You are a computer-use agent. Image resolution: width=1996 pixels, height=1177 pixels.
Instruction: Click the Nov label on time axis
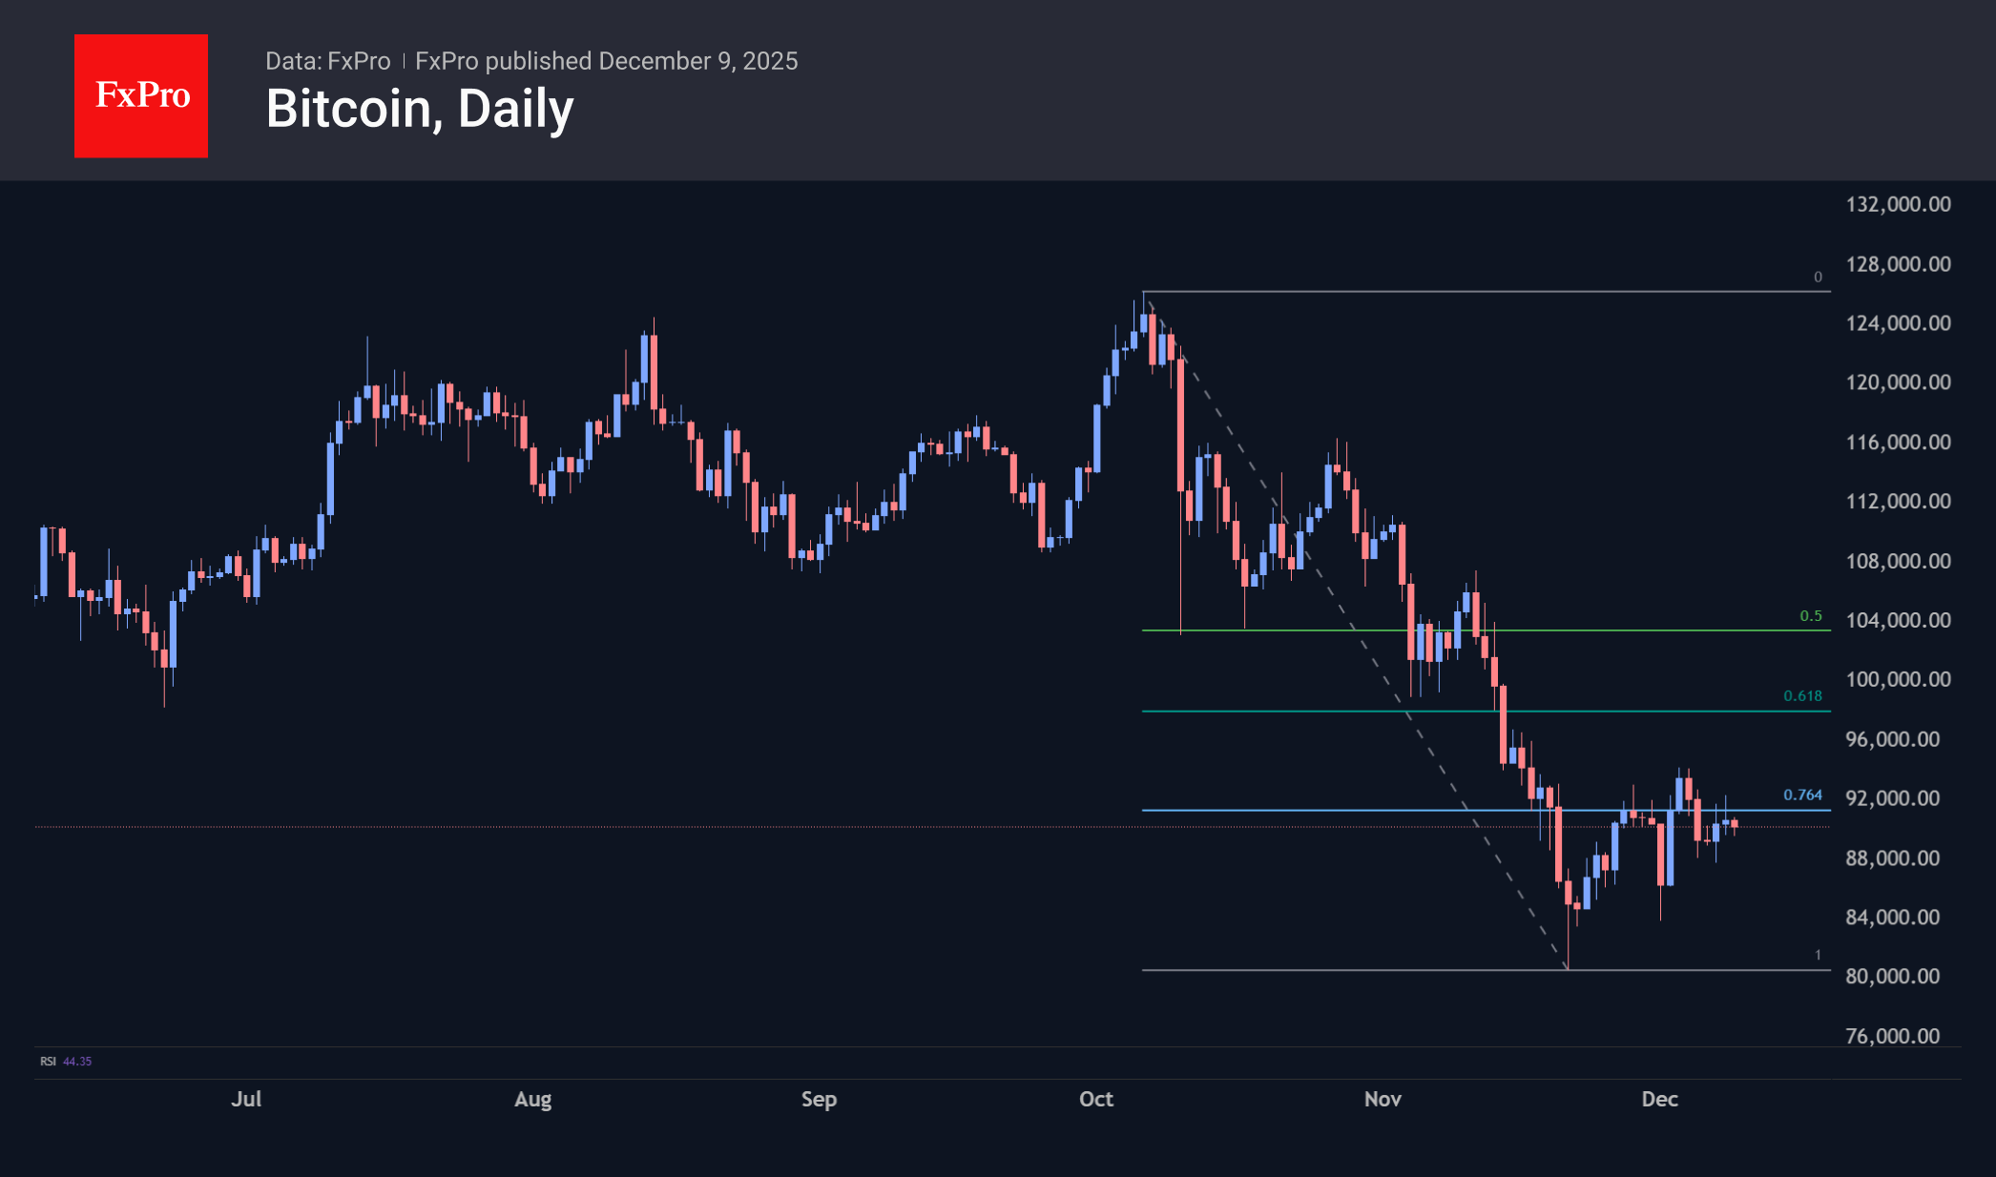coord(1383,1099)
